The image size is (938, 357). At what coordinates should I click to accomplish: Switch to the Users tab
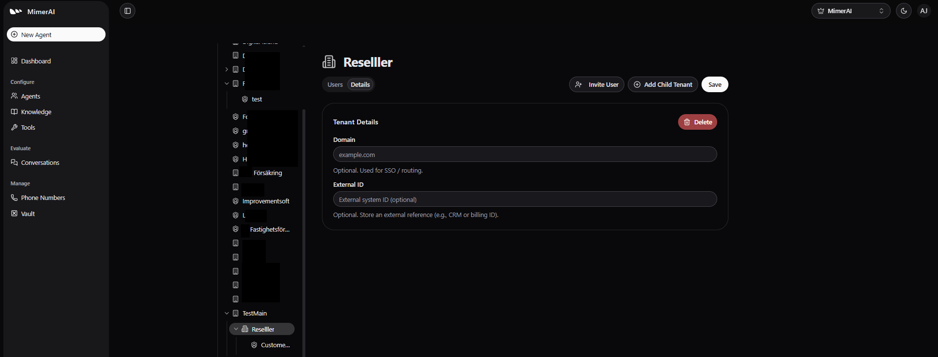[335, 84]
